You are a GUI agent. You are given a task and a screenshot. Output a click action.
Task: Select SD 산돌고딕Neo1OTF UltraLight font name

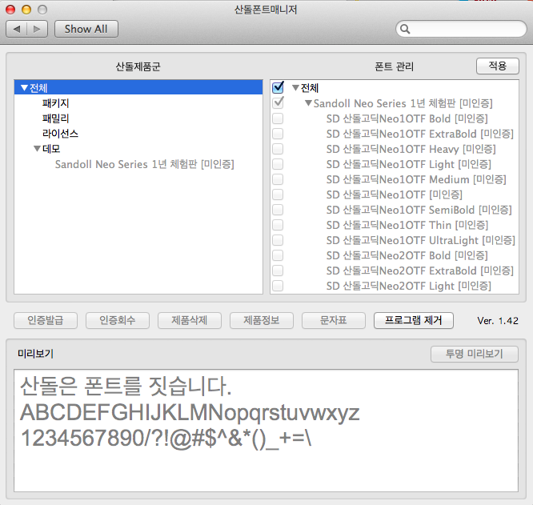[x=421, y=240]
